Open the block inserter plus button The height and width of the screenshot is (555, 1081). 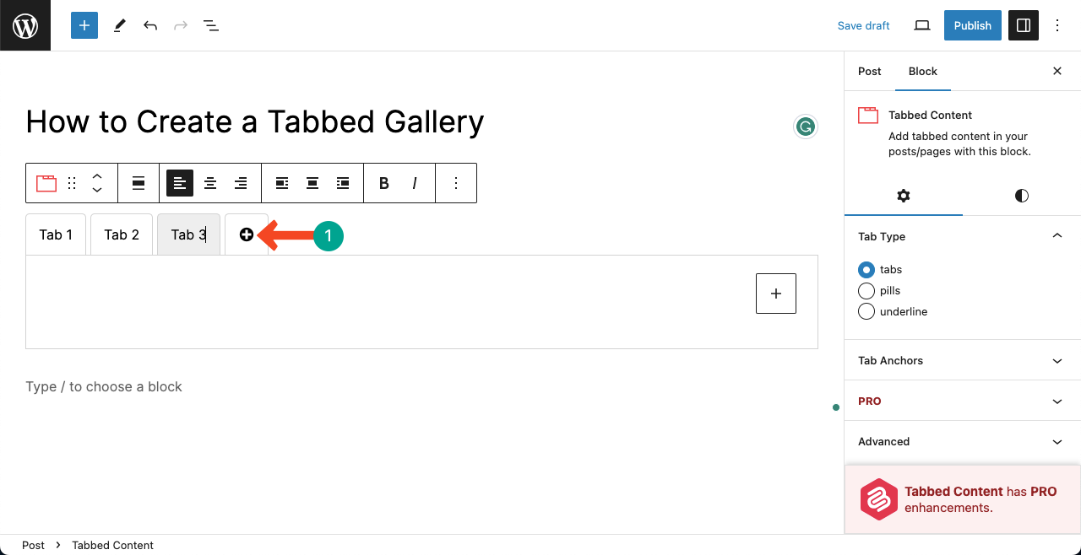coord(84,25)
